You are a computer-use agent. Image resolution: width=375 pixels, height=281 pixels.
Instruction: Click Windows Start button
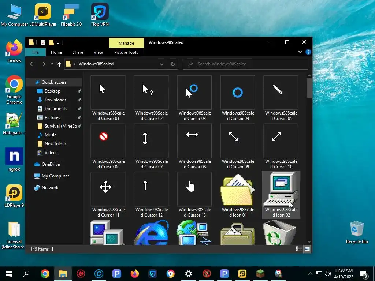(9, 274)
